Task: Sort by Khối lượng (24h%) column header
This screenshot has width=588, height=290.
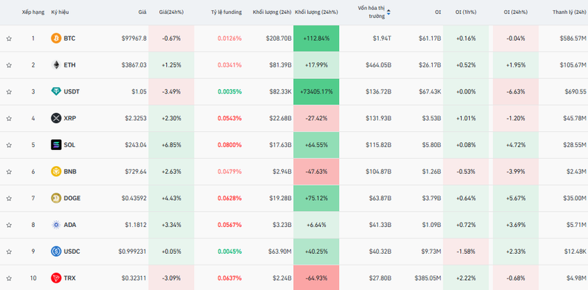Action: tap(316, 12)
